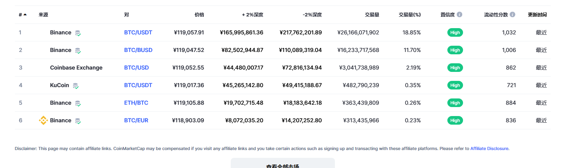The width and height of the screenshot is (568, 168).
Task: Open the ETH/BTC pair link
Action: pyautogui.click(x=136, y=103)
